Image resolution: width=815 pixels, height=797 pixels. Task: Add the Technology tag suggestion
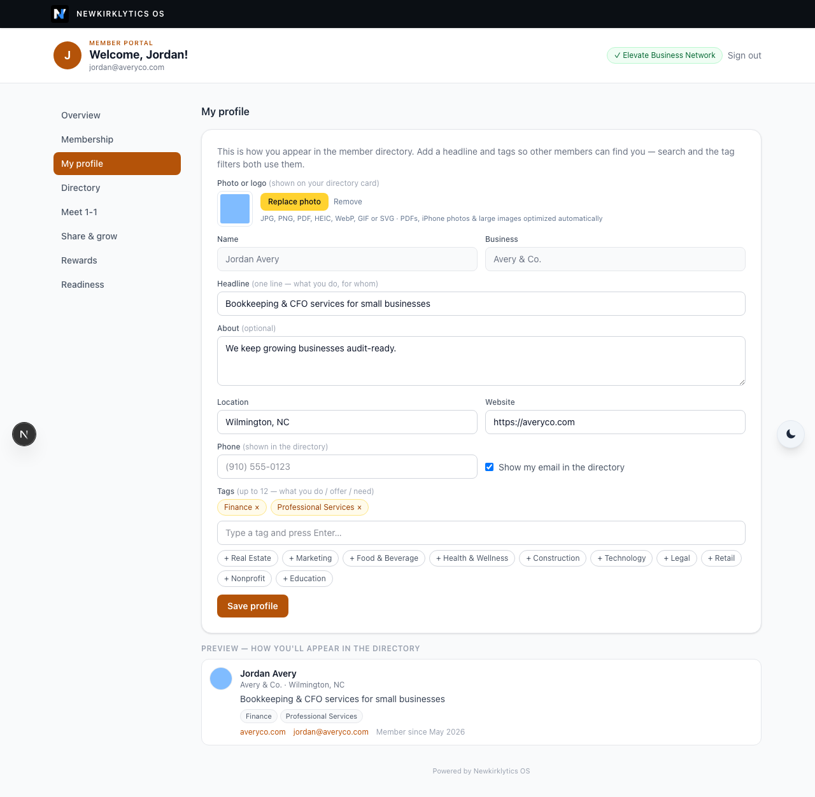[621, 558]
